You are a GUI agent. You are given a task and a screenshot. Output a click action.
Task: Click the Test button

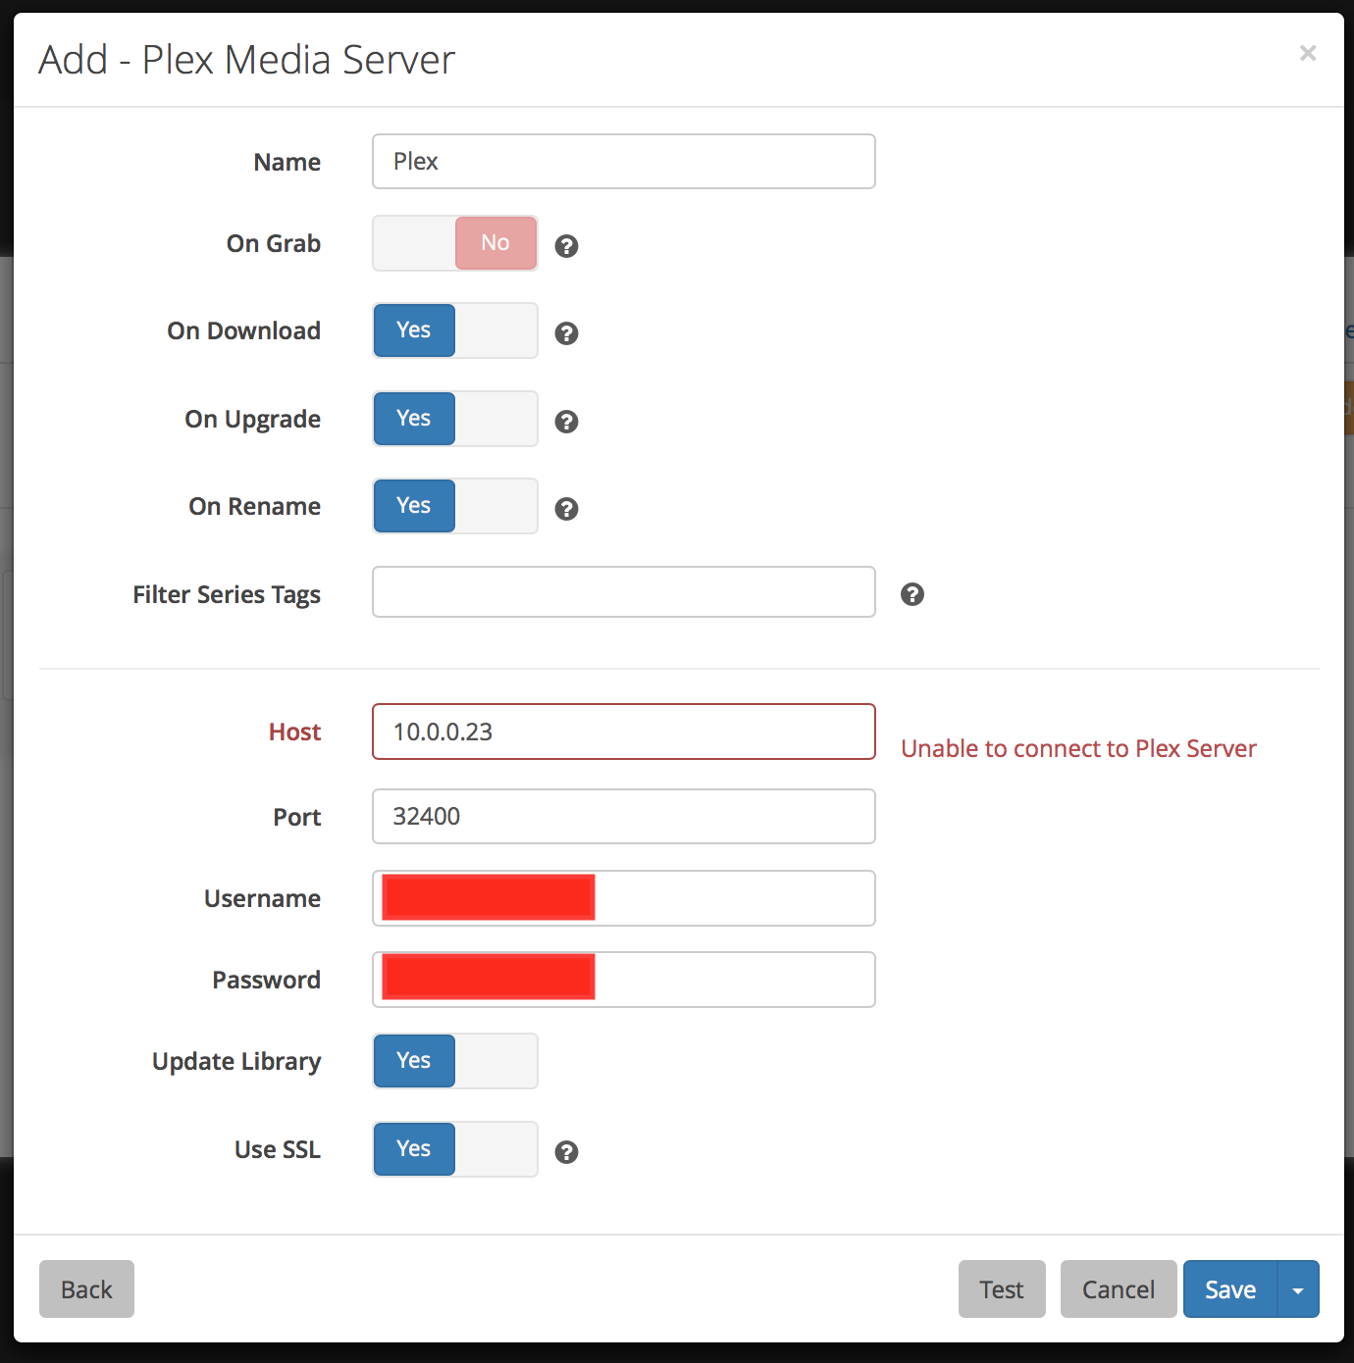(x=1002, y=1289)
